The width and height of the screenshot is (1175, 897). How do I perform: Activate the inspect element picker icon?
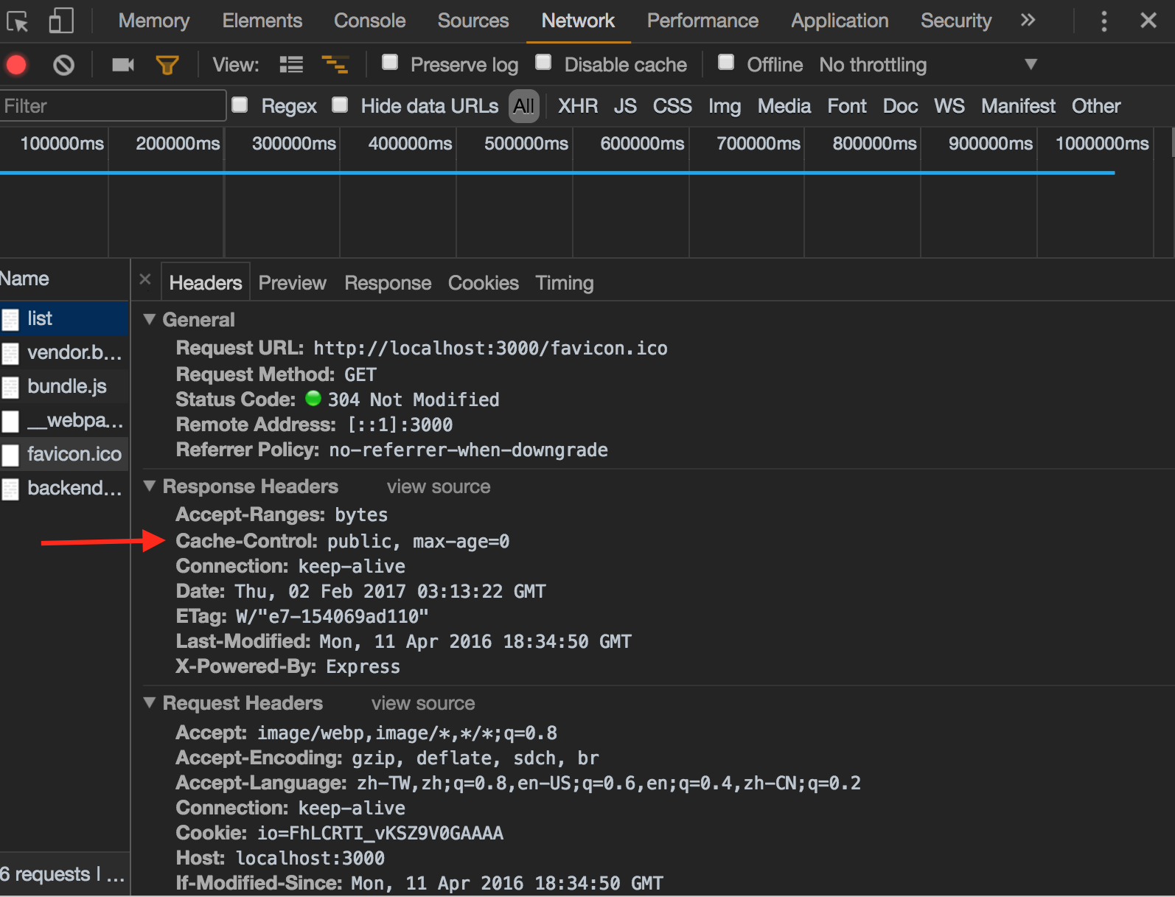18,21
